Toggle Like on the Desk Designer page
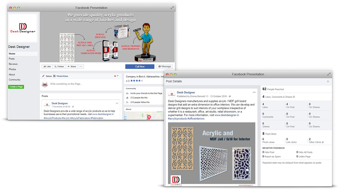The width and height of the screenshot is (339, 190). 47,66
